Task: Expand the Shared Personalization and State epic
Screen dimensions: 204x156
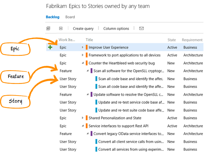Action: (82, 118)
